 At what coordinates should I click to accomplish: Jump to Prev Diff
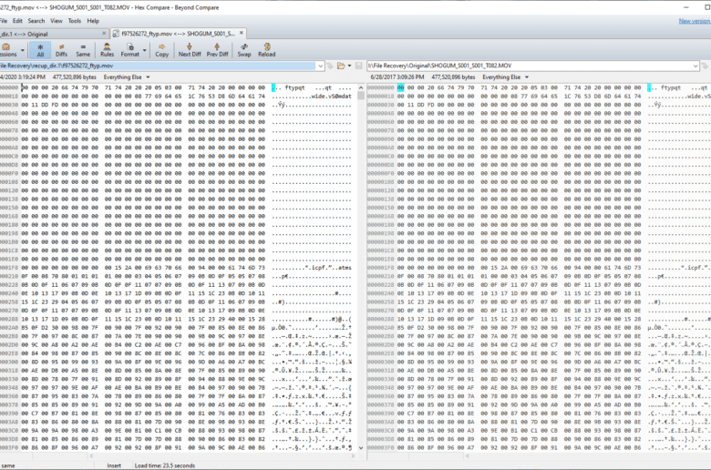click(217, 50)
